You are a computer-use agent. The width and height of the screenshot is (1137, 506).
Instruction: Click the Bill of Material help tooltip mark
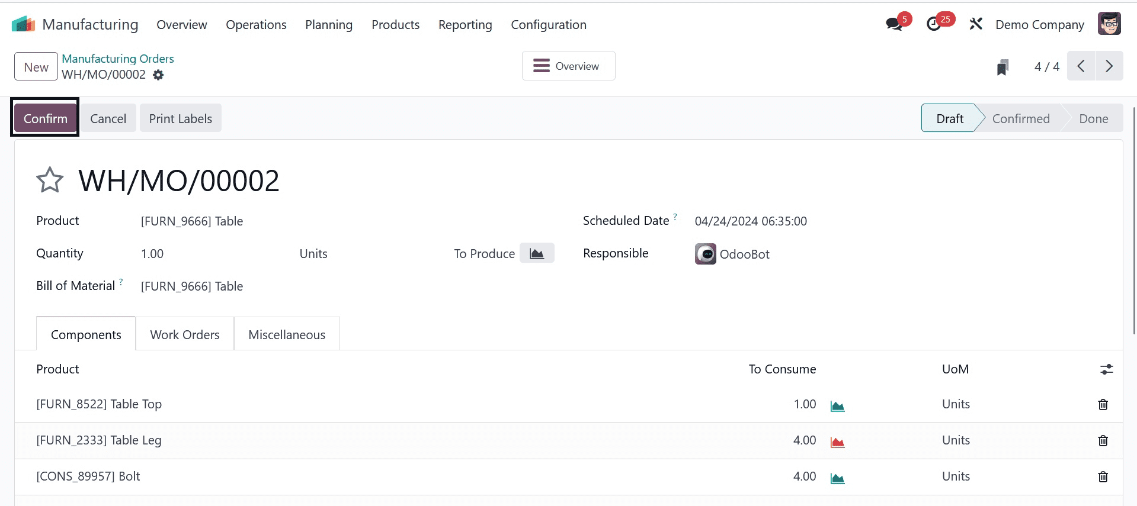point(121,282)
